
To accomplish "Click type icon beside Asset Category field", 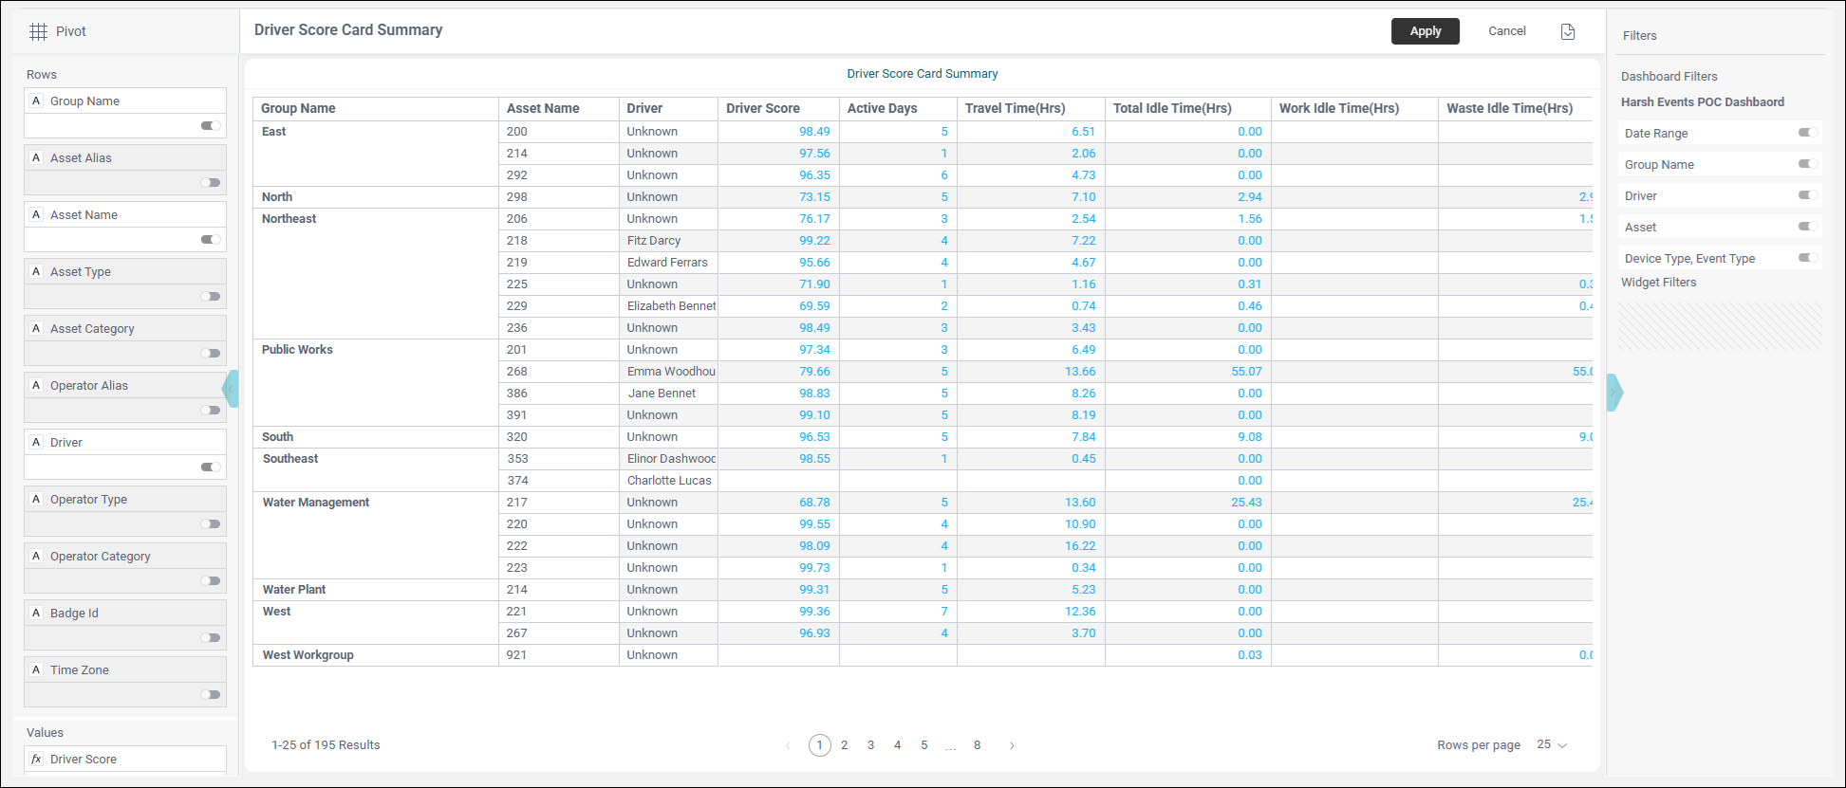I will 36,328.
